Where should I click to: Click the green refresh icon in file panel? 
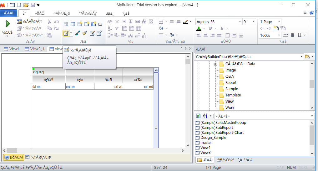(x=198, y=116)
